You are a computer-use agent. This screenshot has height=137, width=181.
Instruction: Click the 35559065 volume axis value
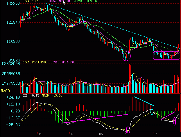(x=11, y=74)
